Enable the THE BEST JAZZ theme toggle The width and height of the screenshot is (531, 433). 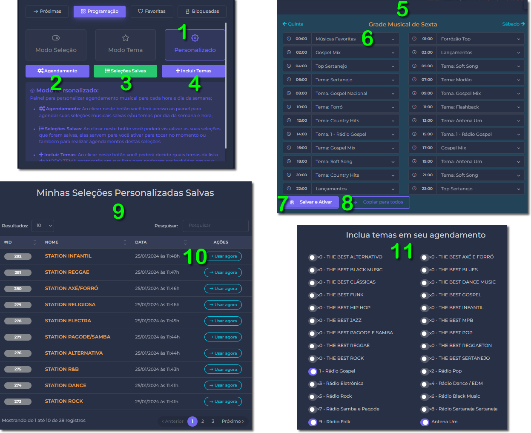(313, 321)
